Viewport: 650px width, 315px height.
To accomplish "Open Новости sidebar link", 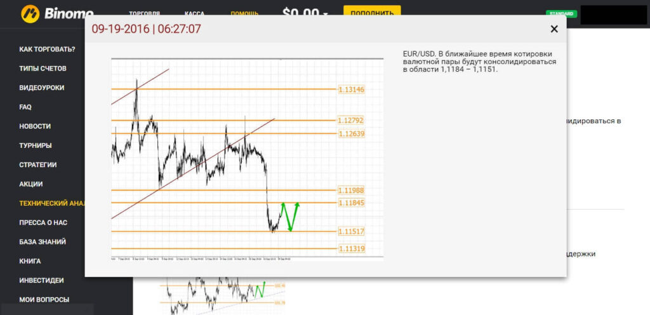I will click(35, 126).
